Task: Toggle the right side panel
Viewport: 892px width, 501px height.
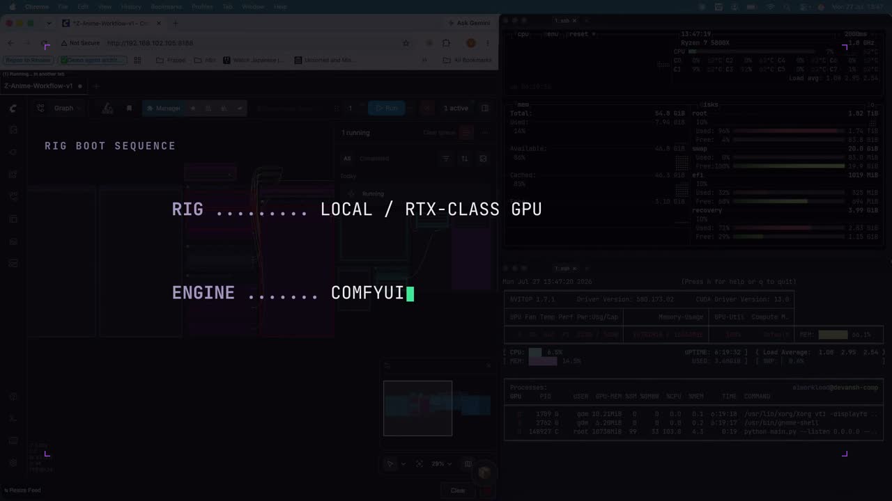Action: click(485, 108)
